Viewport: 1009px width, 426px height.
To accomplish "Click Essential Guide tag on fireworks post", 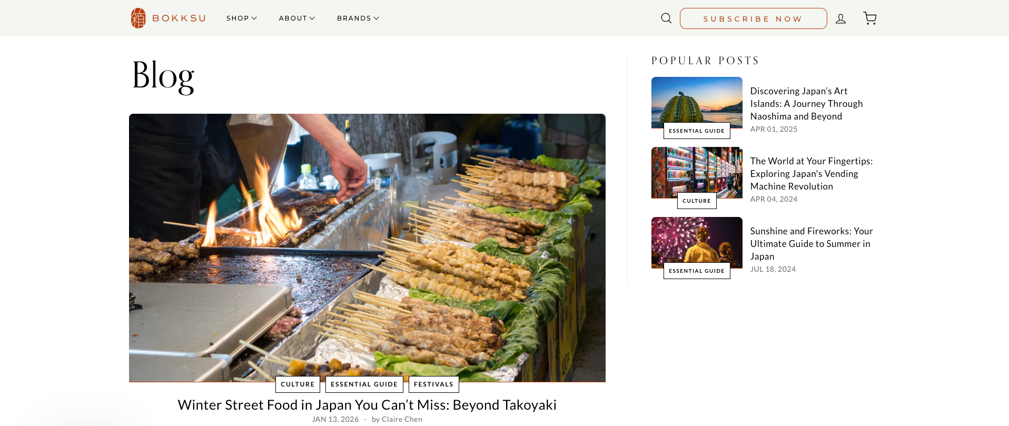I will click(x=697, y=271).
